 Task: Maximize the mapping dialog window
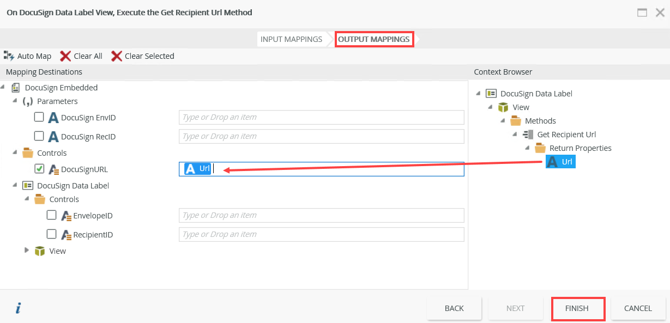click(x=643, y=13)
